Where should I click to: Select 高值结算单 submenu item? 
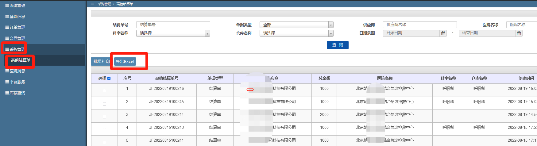coord(21,60)
